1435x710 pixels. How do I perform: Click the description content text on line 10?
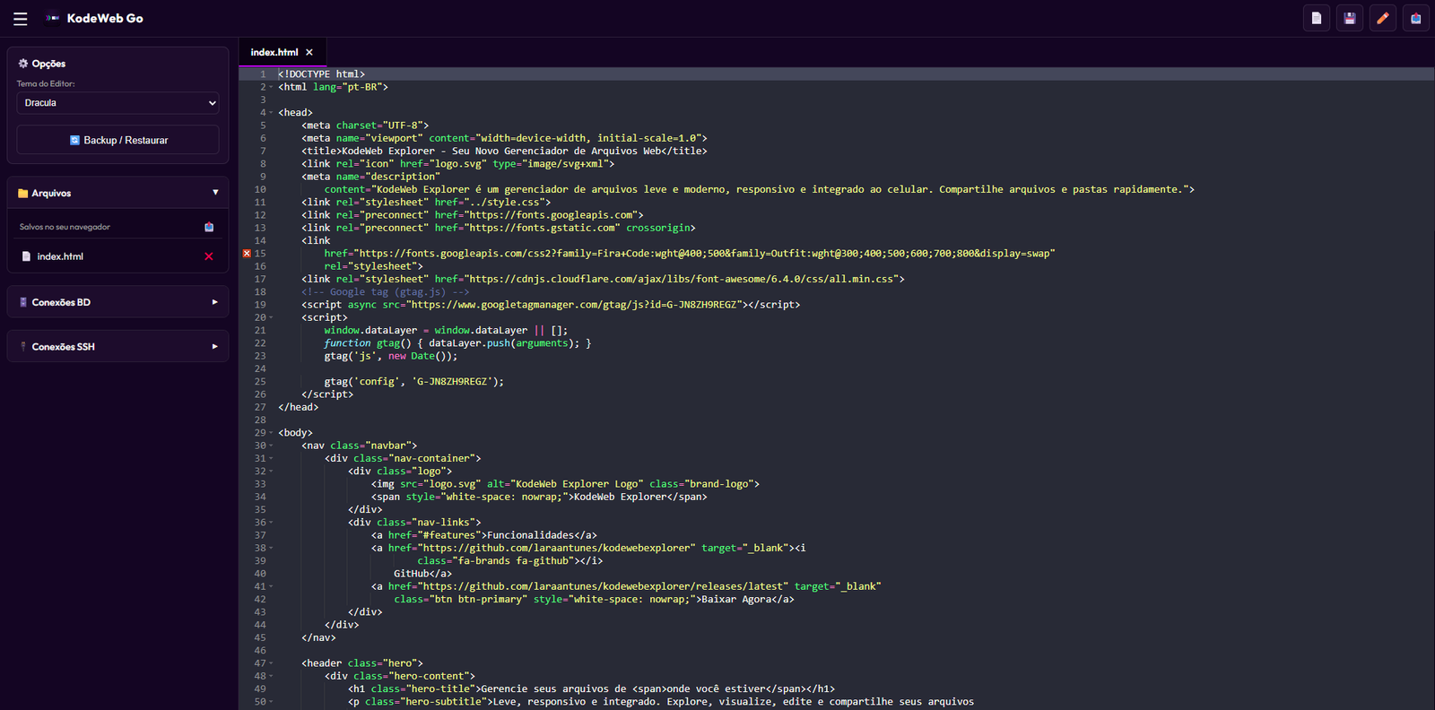point(760,189)
